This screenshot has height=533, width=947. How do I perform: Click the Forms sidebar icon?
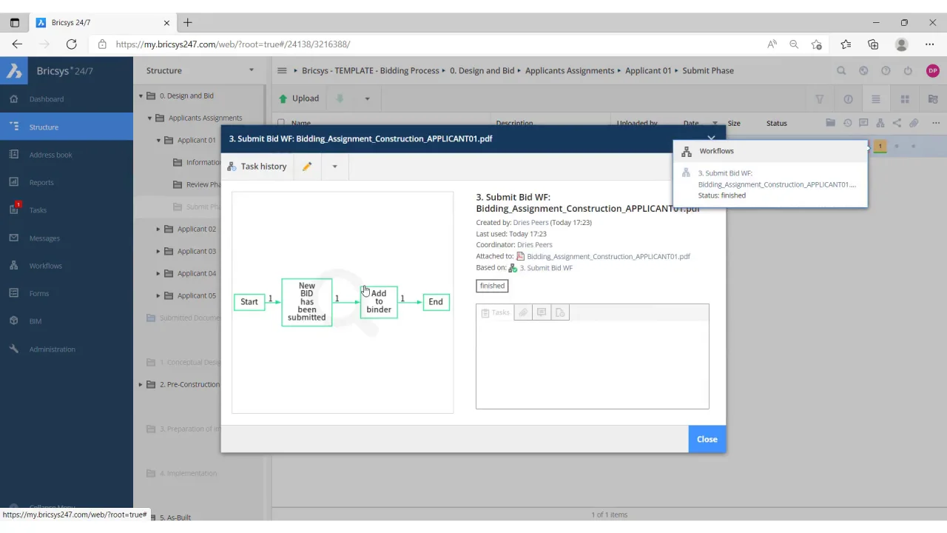[x=14, y=293]
